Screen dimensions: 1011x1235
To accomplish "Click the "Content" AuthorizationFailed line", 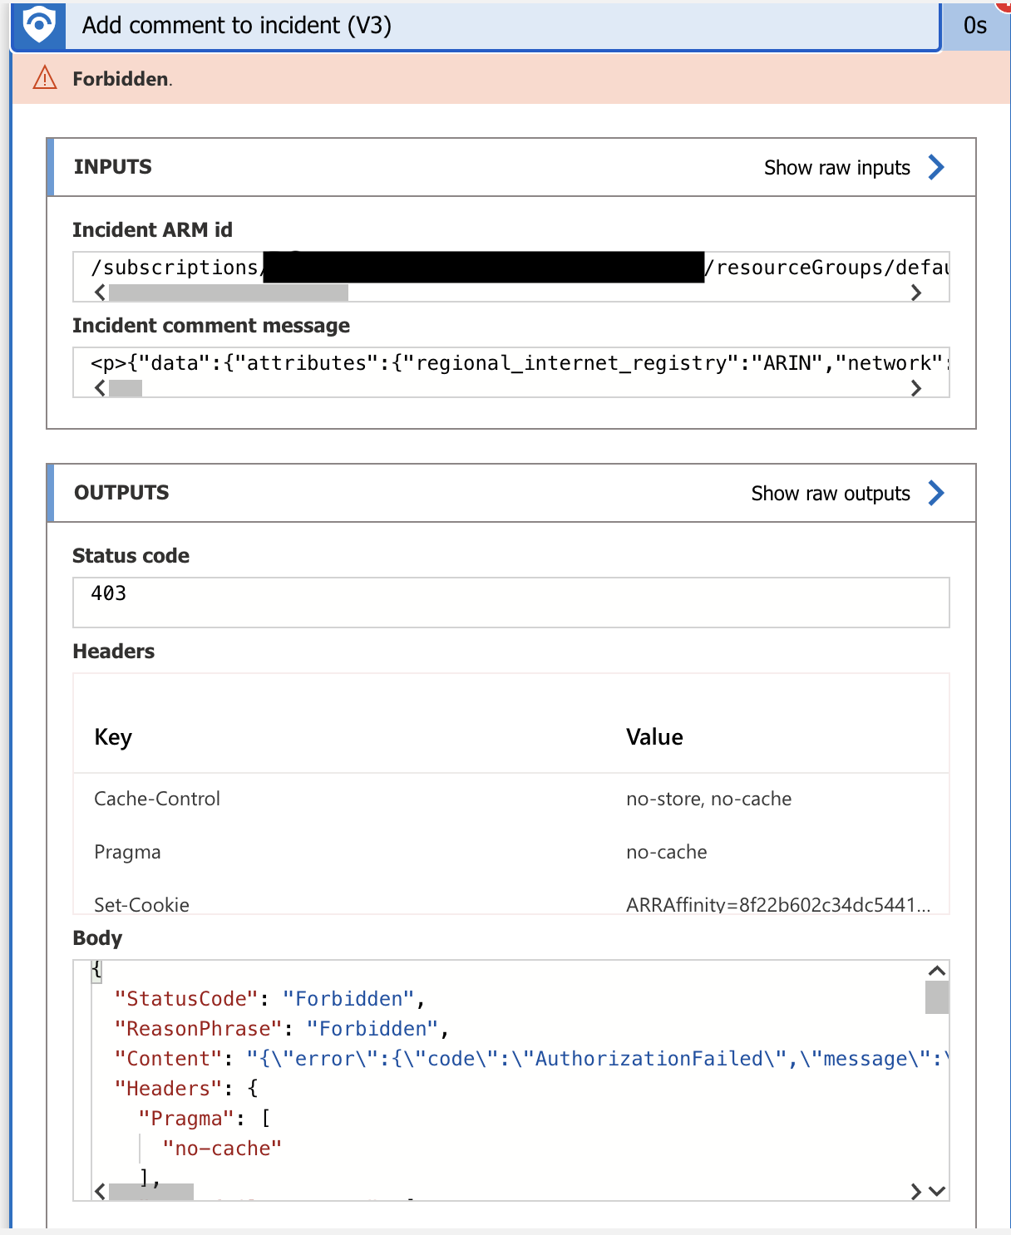I will [532, 1059].
